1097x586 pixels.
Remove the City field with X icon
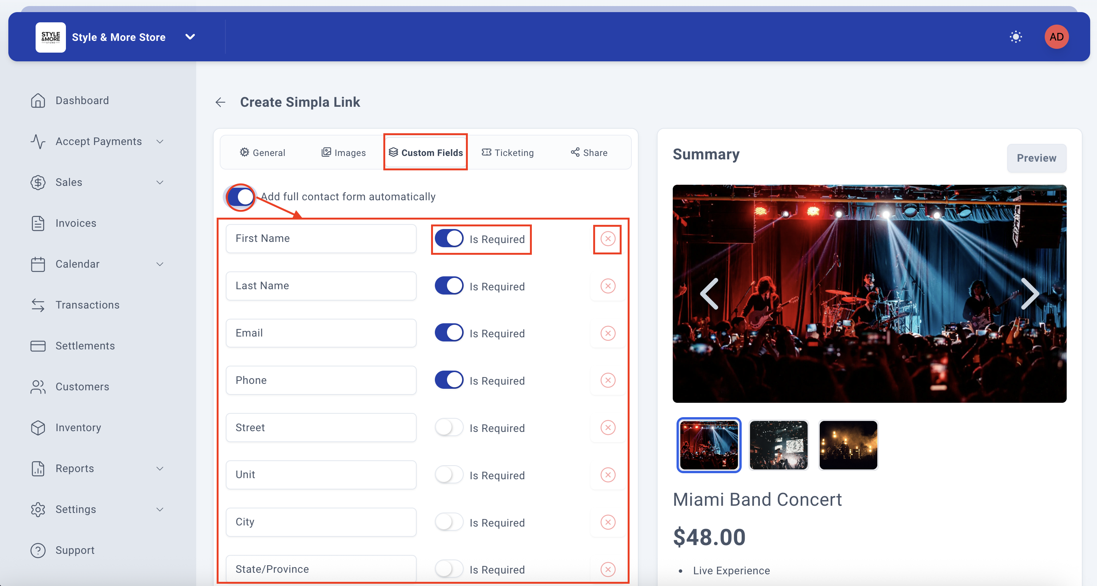608,522
